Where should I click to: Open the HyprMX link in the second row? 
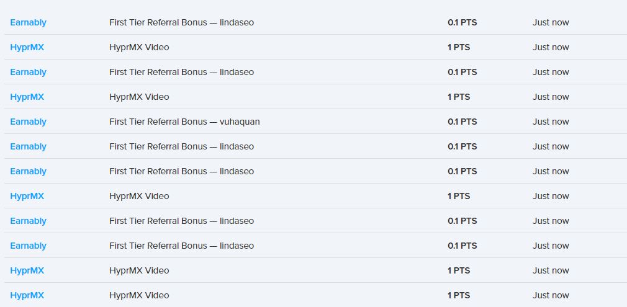pos(27,47)
